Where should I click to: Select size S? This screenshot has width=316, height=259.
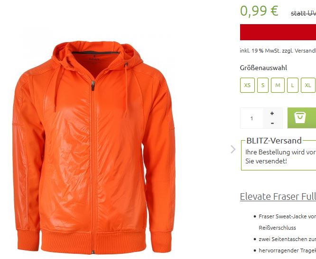263,85
